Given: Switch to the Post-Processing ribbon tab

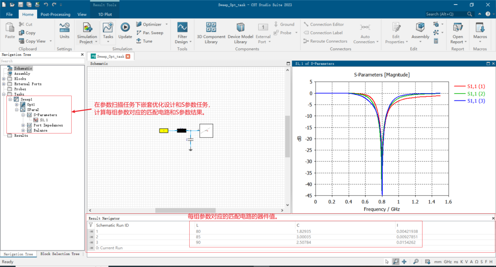Looking at the screenshot, I should pos(56,14).
